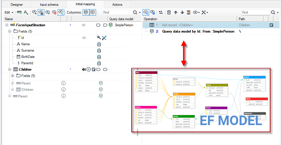282x145 pixels.
Task: Select the BirthDate field row
Action: [64, 57]
